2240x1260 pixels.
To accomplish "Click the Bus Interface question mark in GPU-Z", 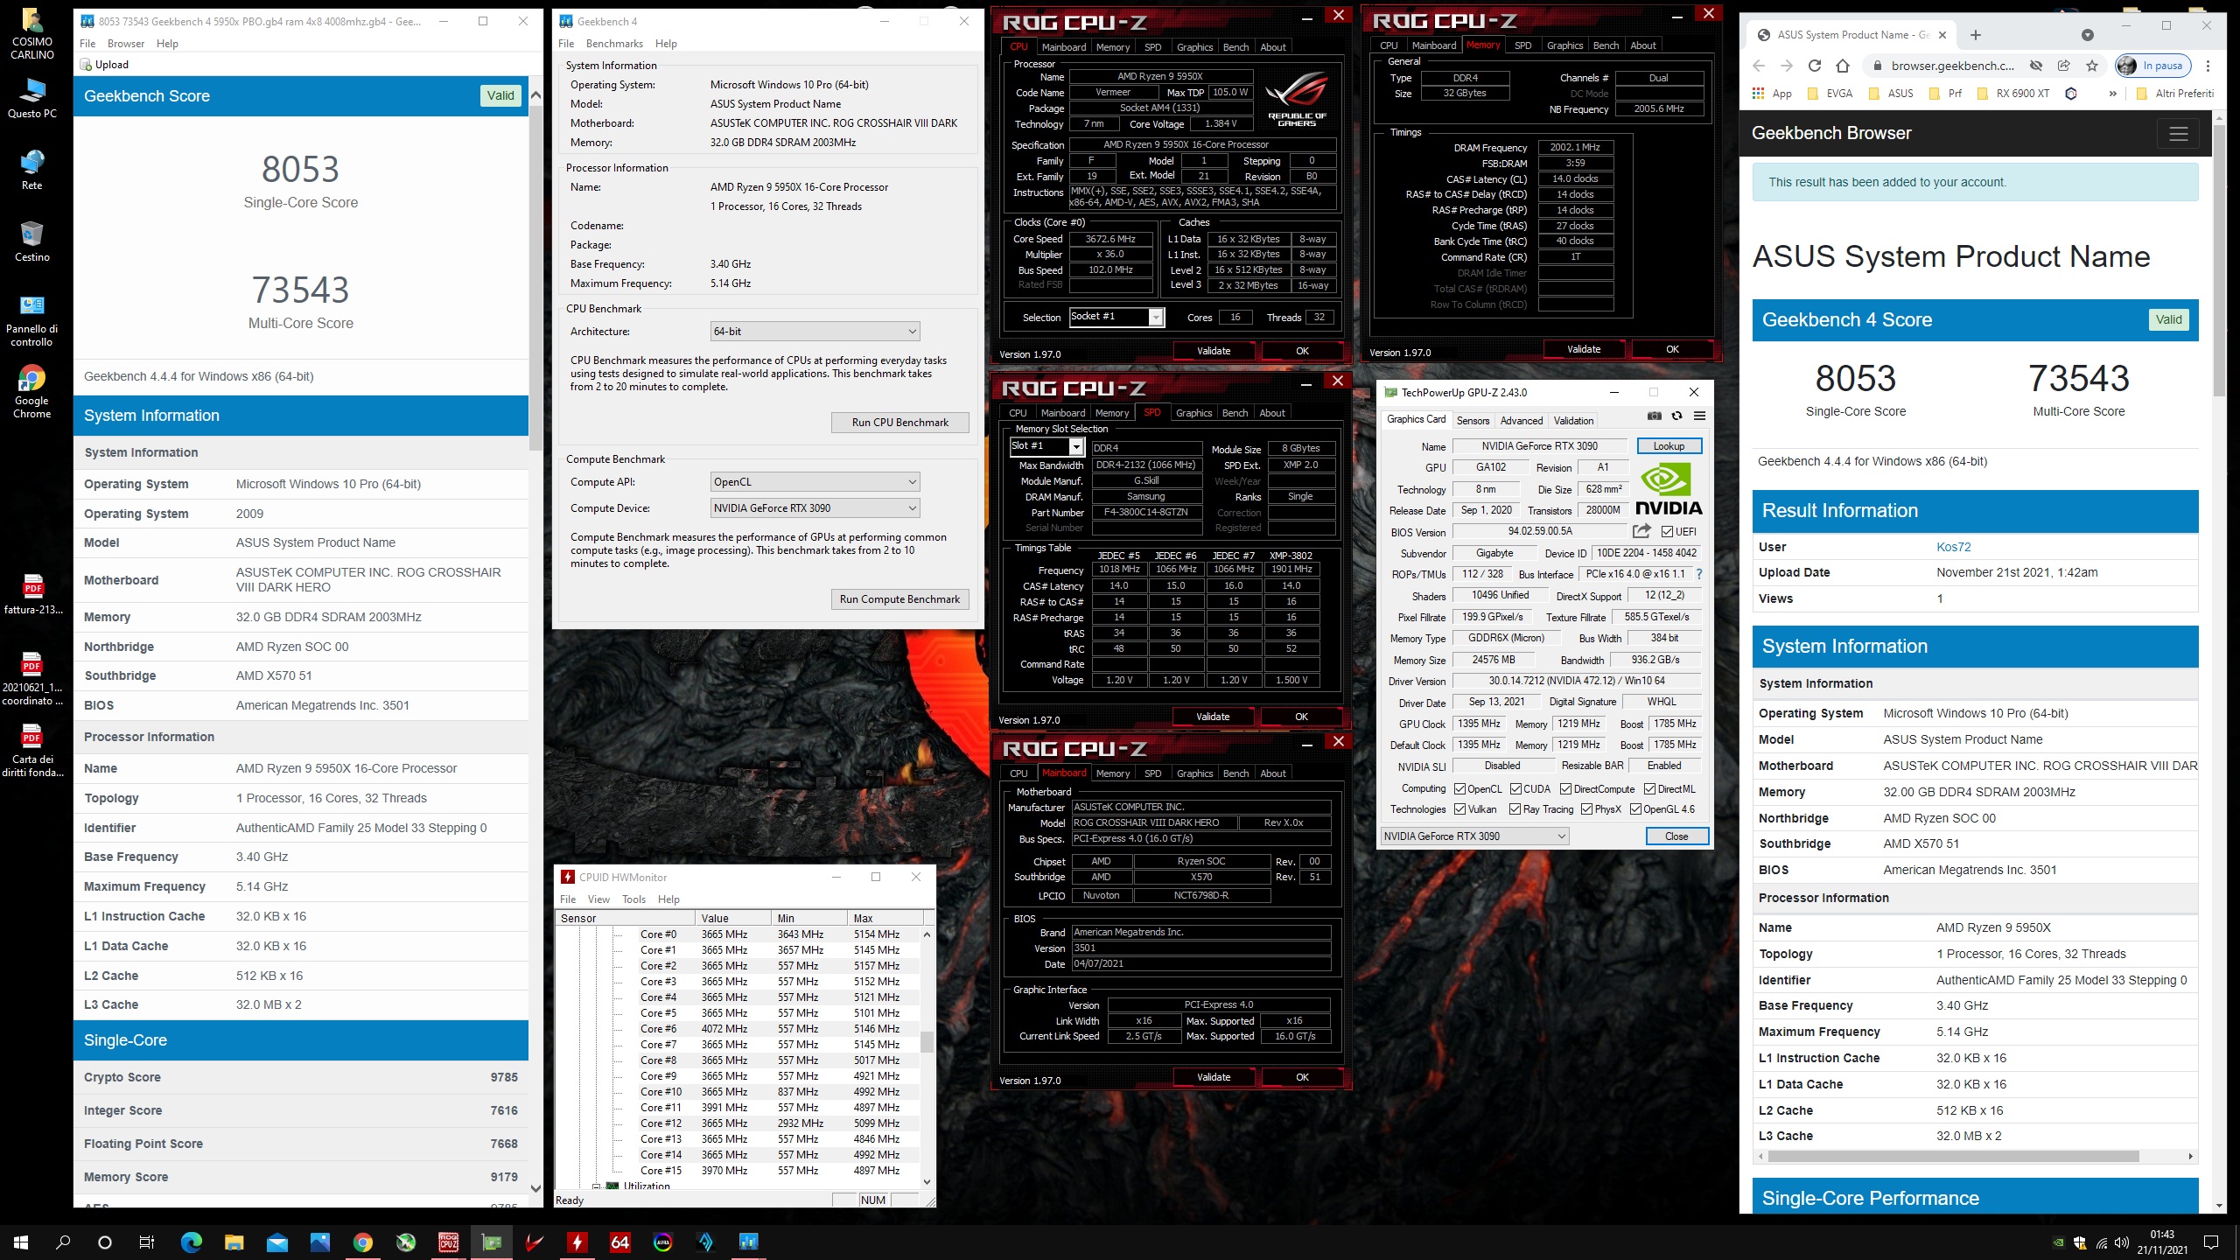I will click(x=1699, y=575).
